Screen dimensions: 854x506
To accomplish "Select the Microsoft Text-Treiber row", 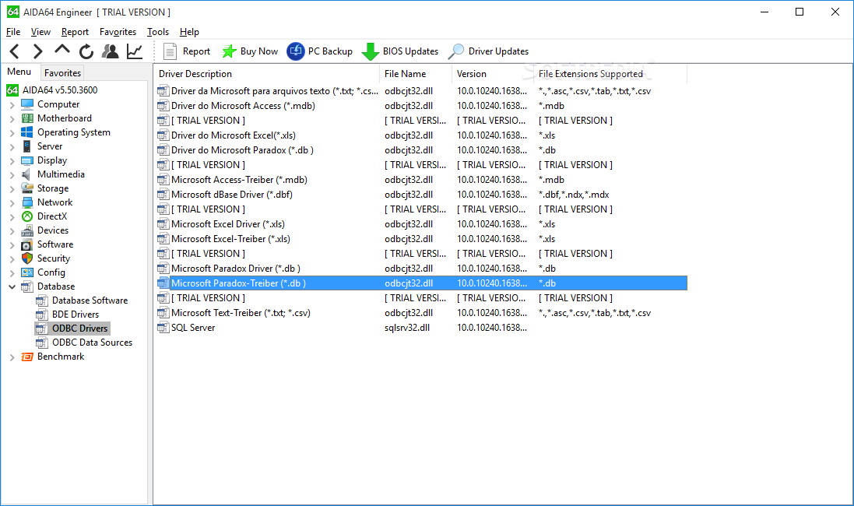I will [x=422, y=313].
